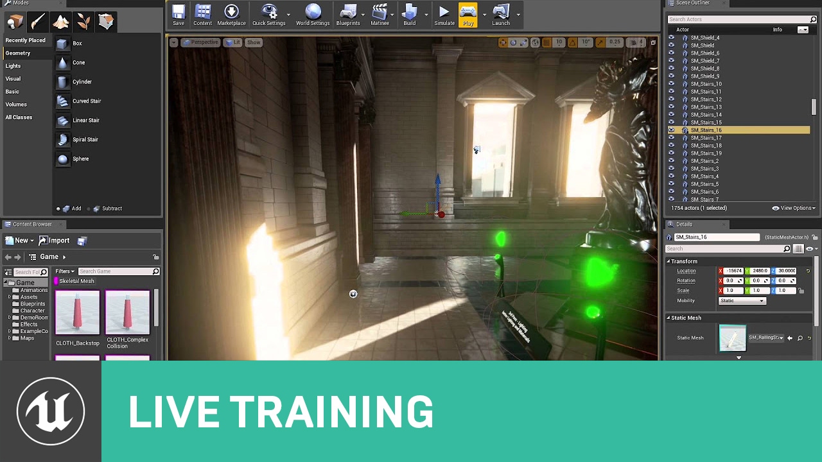
Task: Click the Scene Outliner scrollbar thumb
Action: (814, 107)
